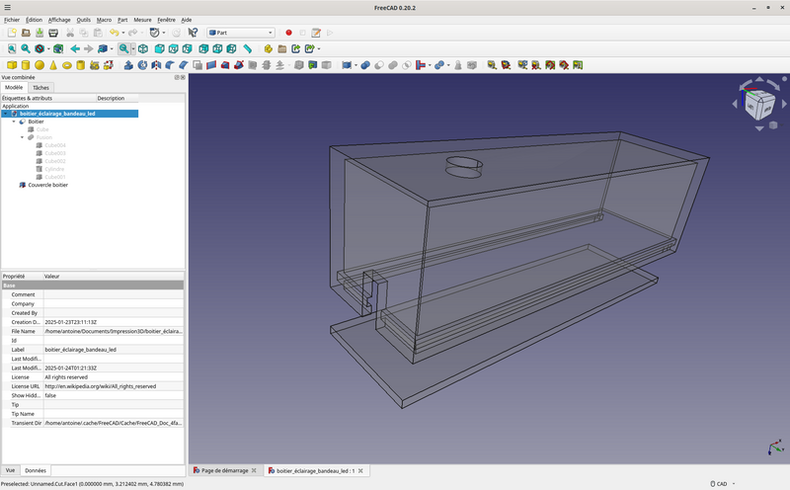Toggle bounding box display

point(59,48)
